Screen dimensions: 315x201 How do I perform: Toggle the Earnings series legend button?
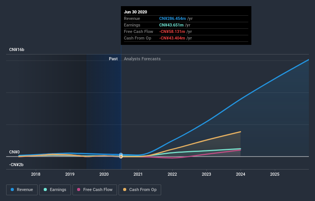(55, 190)
